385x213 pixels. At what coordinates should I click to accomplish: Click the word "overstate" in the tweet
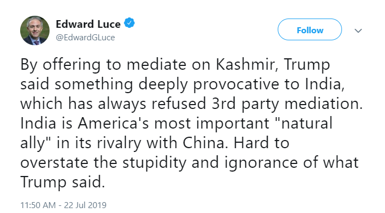(54, 163)
